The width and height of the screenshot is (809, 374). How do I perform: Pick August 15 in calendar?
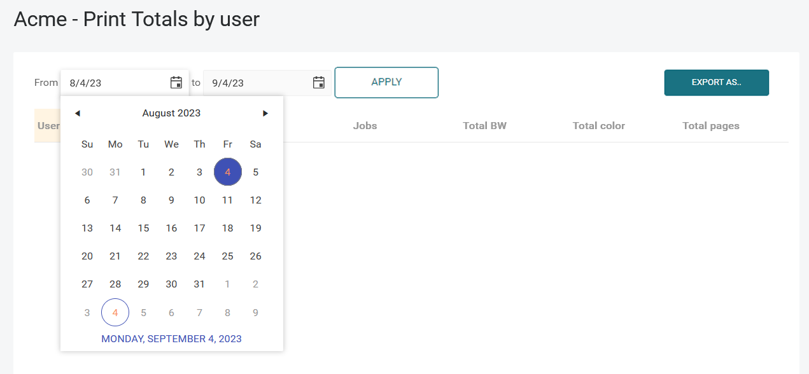pyautogui.click(x=143, y=228)
